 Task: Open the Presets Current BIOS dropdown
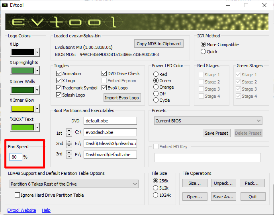pos(208,121)
